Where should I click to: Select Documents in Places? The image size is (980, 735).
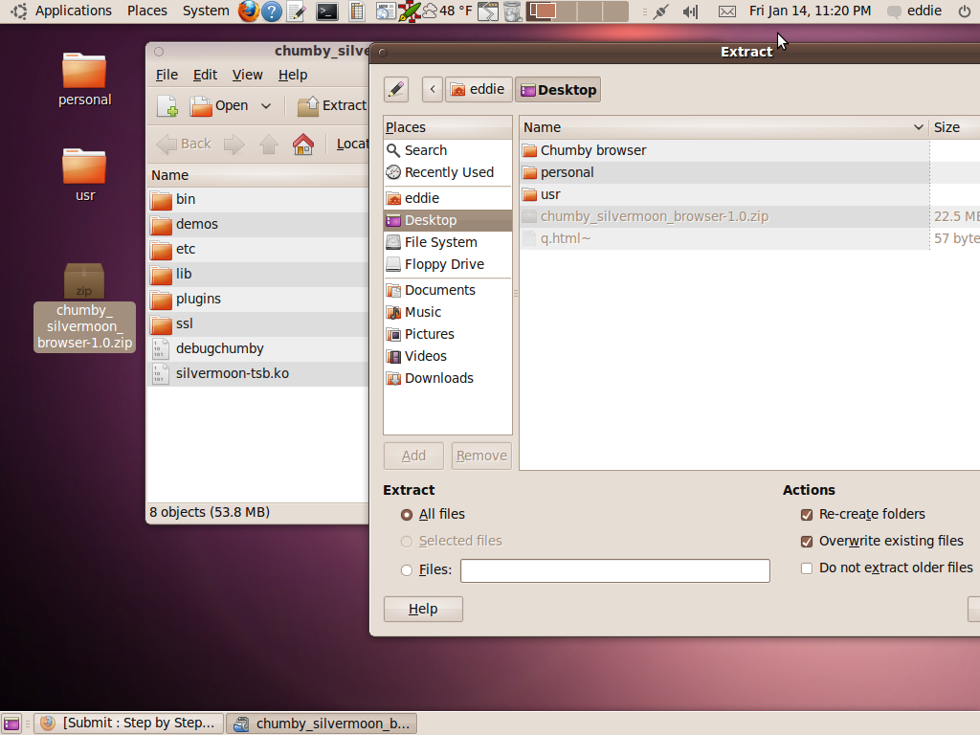(x=448, y=290)
